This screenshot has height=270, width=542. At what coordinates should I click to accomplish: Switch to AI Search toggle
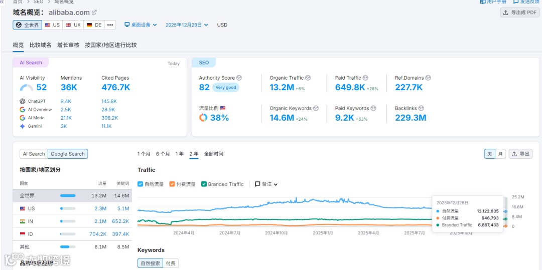(x=34, y=154)
